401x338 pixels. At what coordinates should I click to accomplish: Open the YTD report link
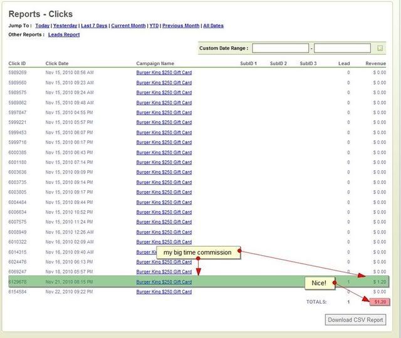tap(154, 26)
